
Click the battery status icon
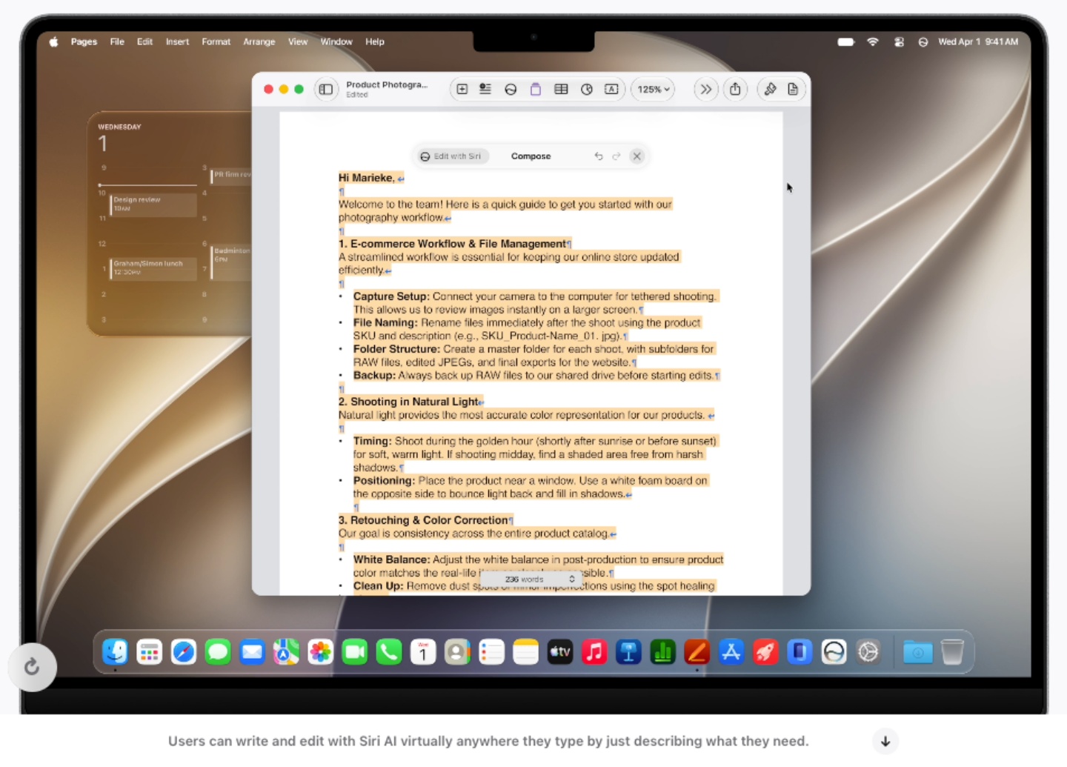pyautogui.click(x=846, y=42)
